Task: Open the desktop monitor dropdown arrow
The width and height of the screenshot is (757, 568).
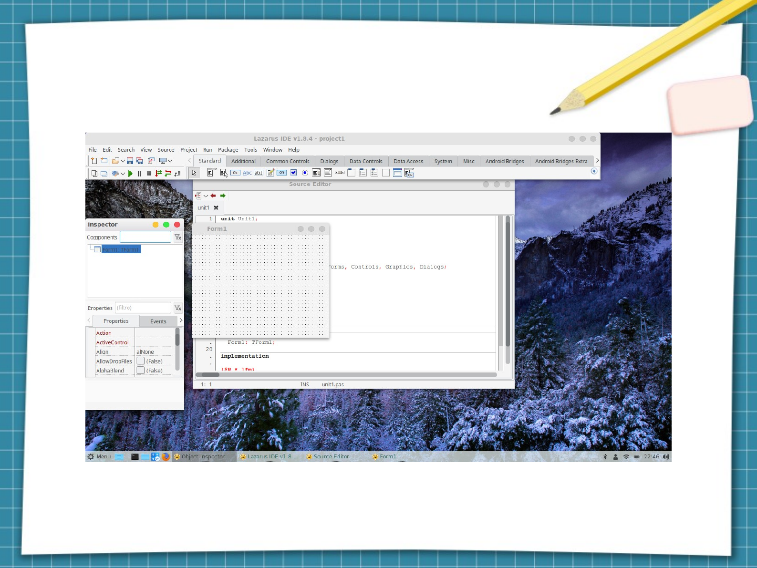Action: [x=170, y=161]
